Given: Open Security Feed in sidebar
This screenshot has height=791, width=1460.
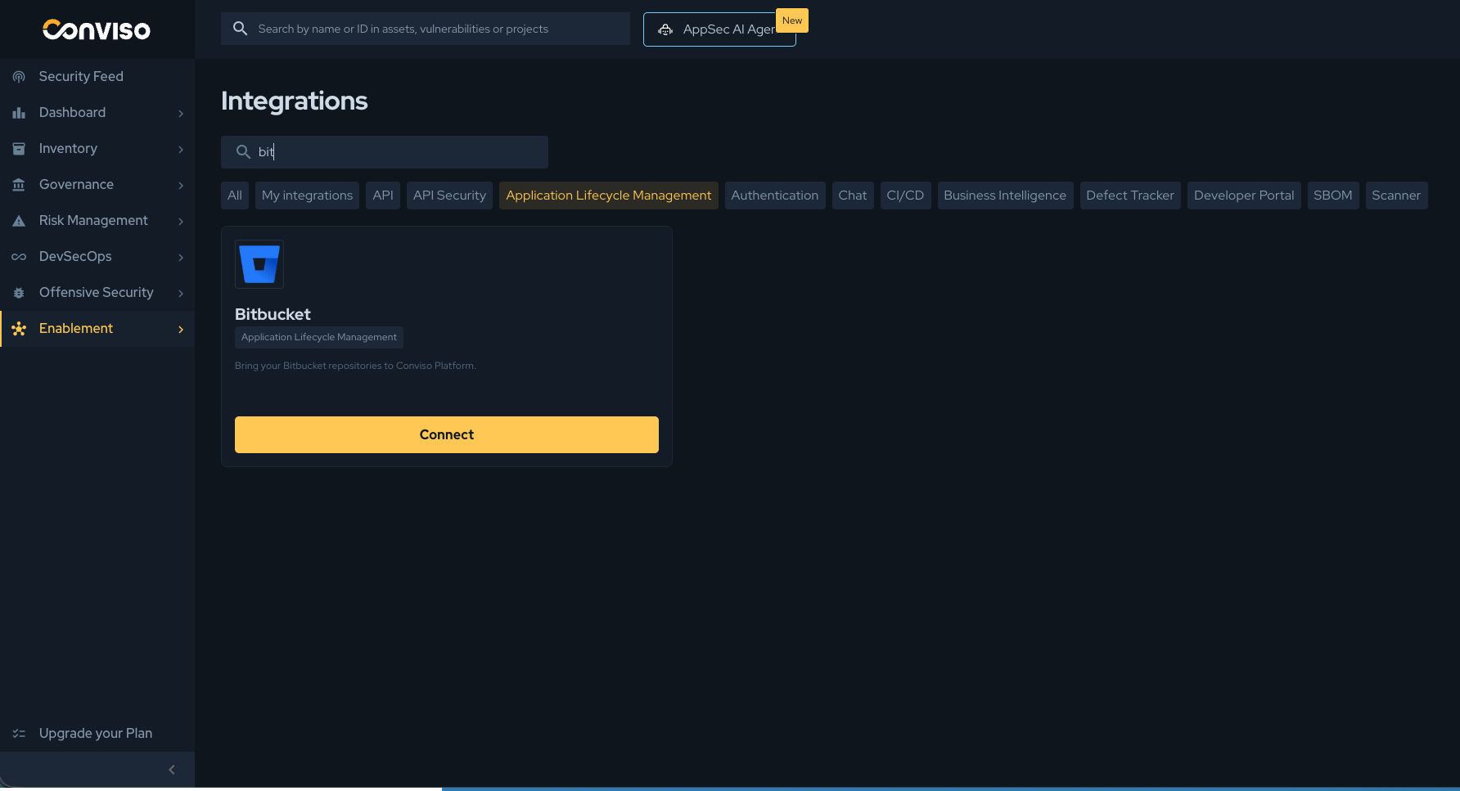Looking at the screenshot, I should point(97,77).
